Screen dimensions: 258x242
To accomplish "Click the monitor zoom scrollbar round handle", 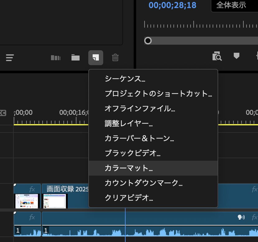I will pyautogui.click(x=148, y=41).
